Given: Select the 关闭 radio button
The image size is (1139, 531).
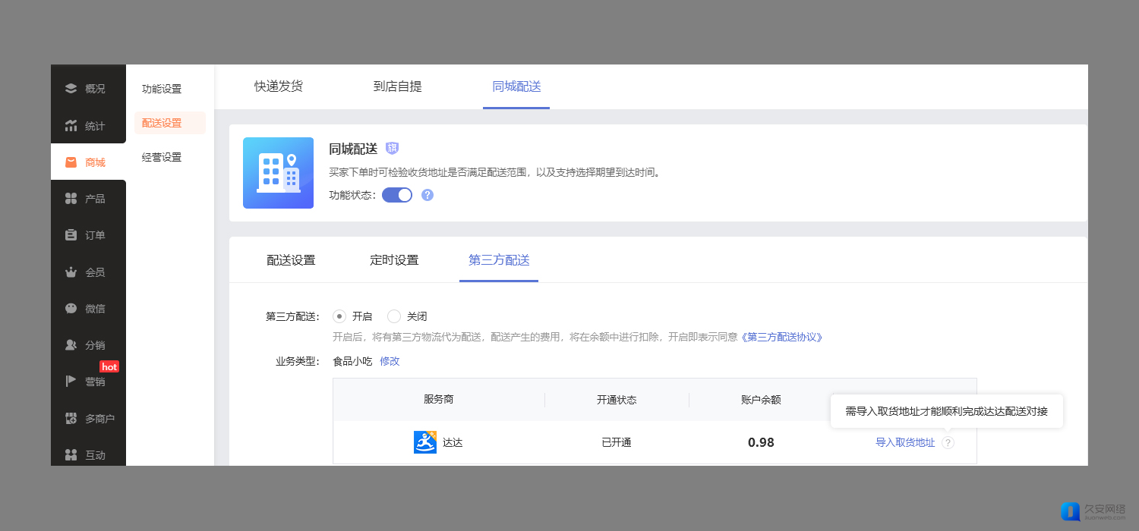Looking at the screenshot, I should (x=394, y=316).
